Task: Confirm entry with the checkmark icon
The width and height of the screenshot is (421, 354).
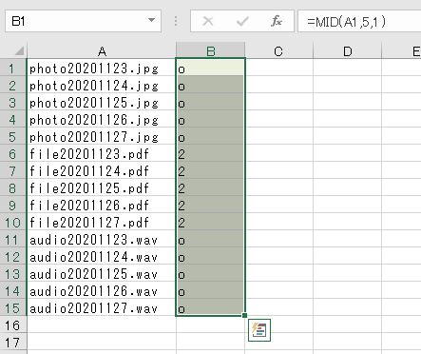Action: point(242,21)
